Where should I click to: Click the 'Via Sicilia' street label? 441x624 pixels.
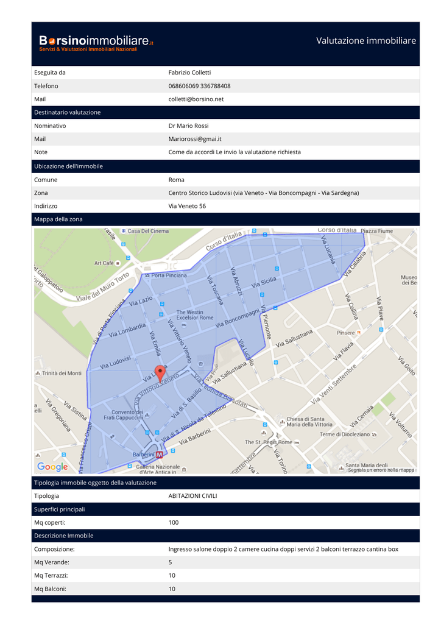point(263,283)
